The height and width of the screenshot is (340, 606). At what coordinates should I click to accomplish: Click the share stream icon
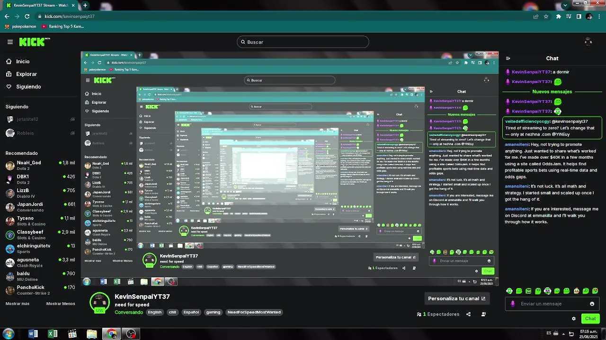tap(468, 314)
